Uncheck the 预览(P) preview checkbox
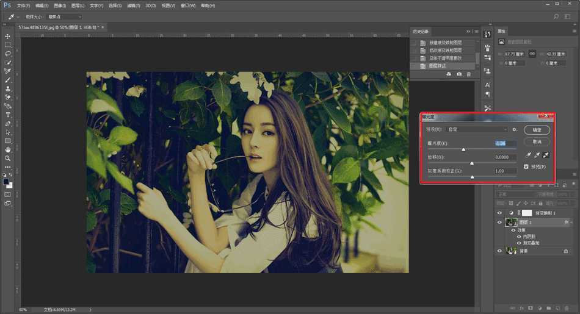The height and width of the screenshot is (314, 580). (526, 166)
